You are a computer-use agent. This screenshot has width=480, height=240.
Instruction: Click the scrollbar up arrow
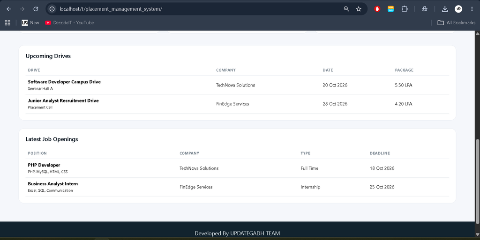click(x=477, y=33)
